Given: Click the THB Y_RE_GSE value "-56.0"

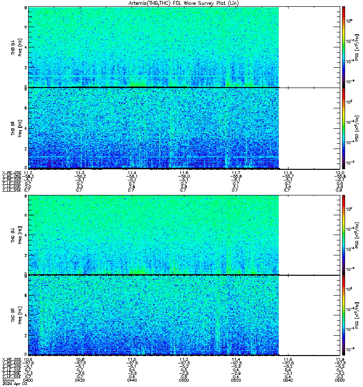Looking at the screenshot, I should click(x=184, y=176).
